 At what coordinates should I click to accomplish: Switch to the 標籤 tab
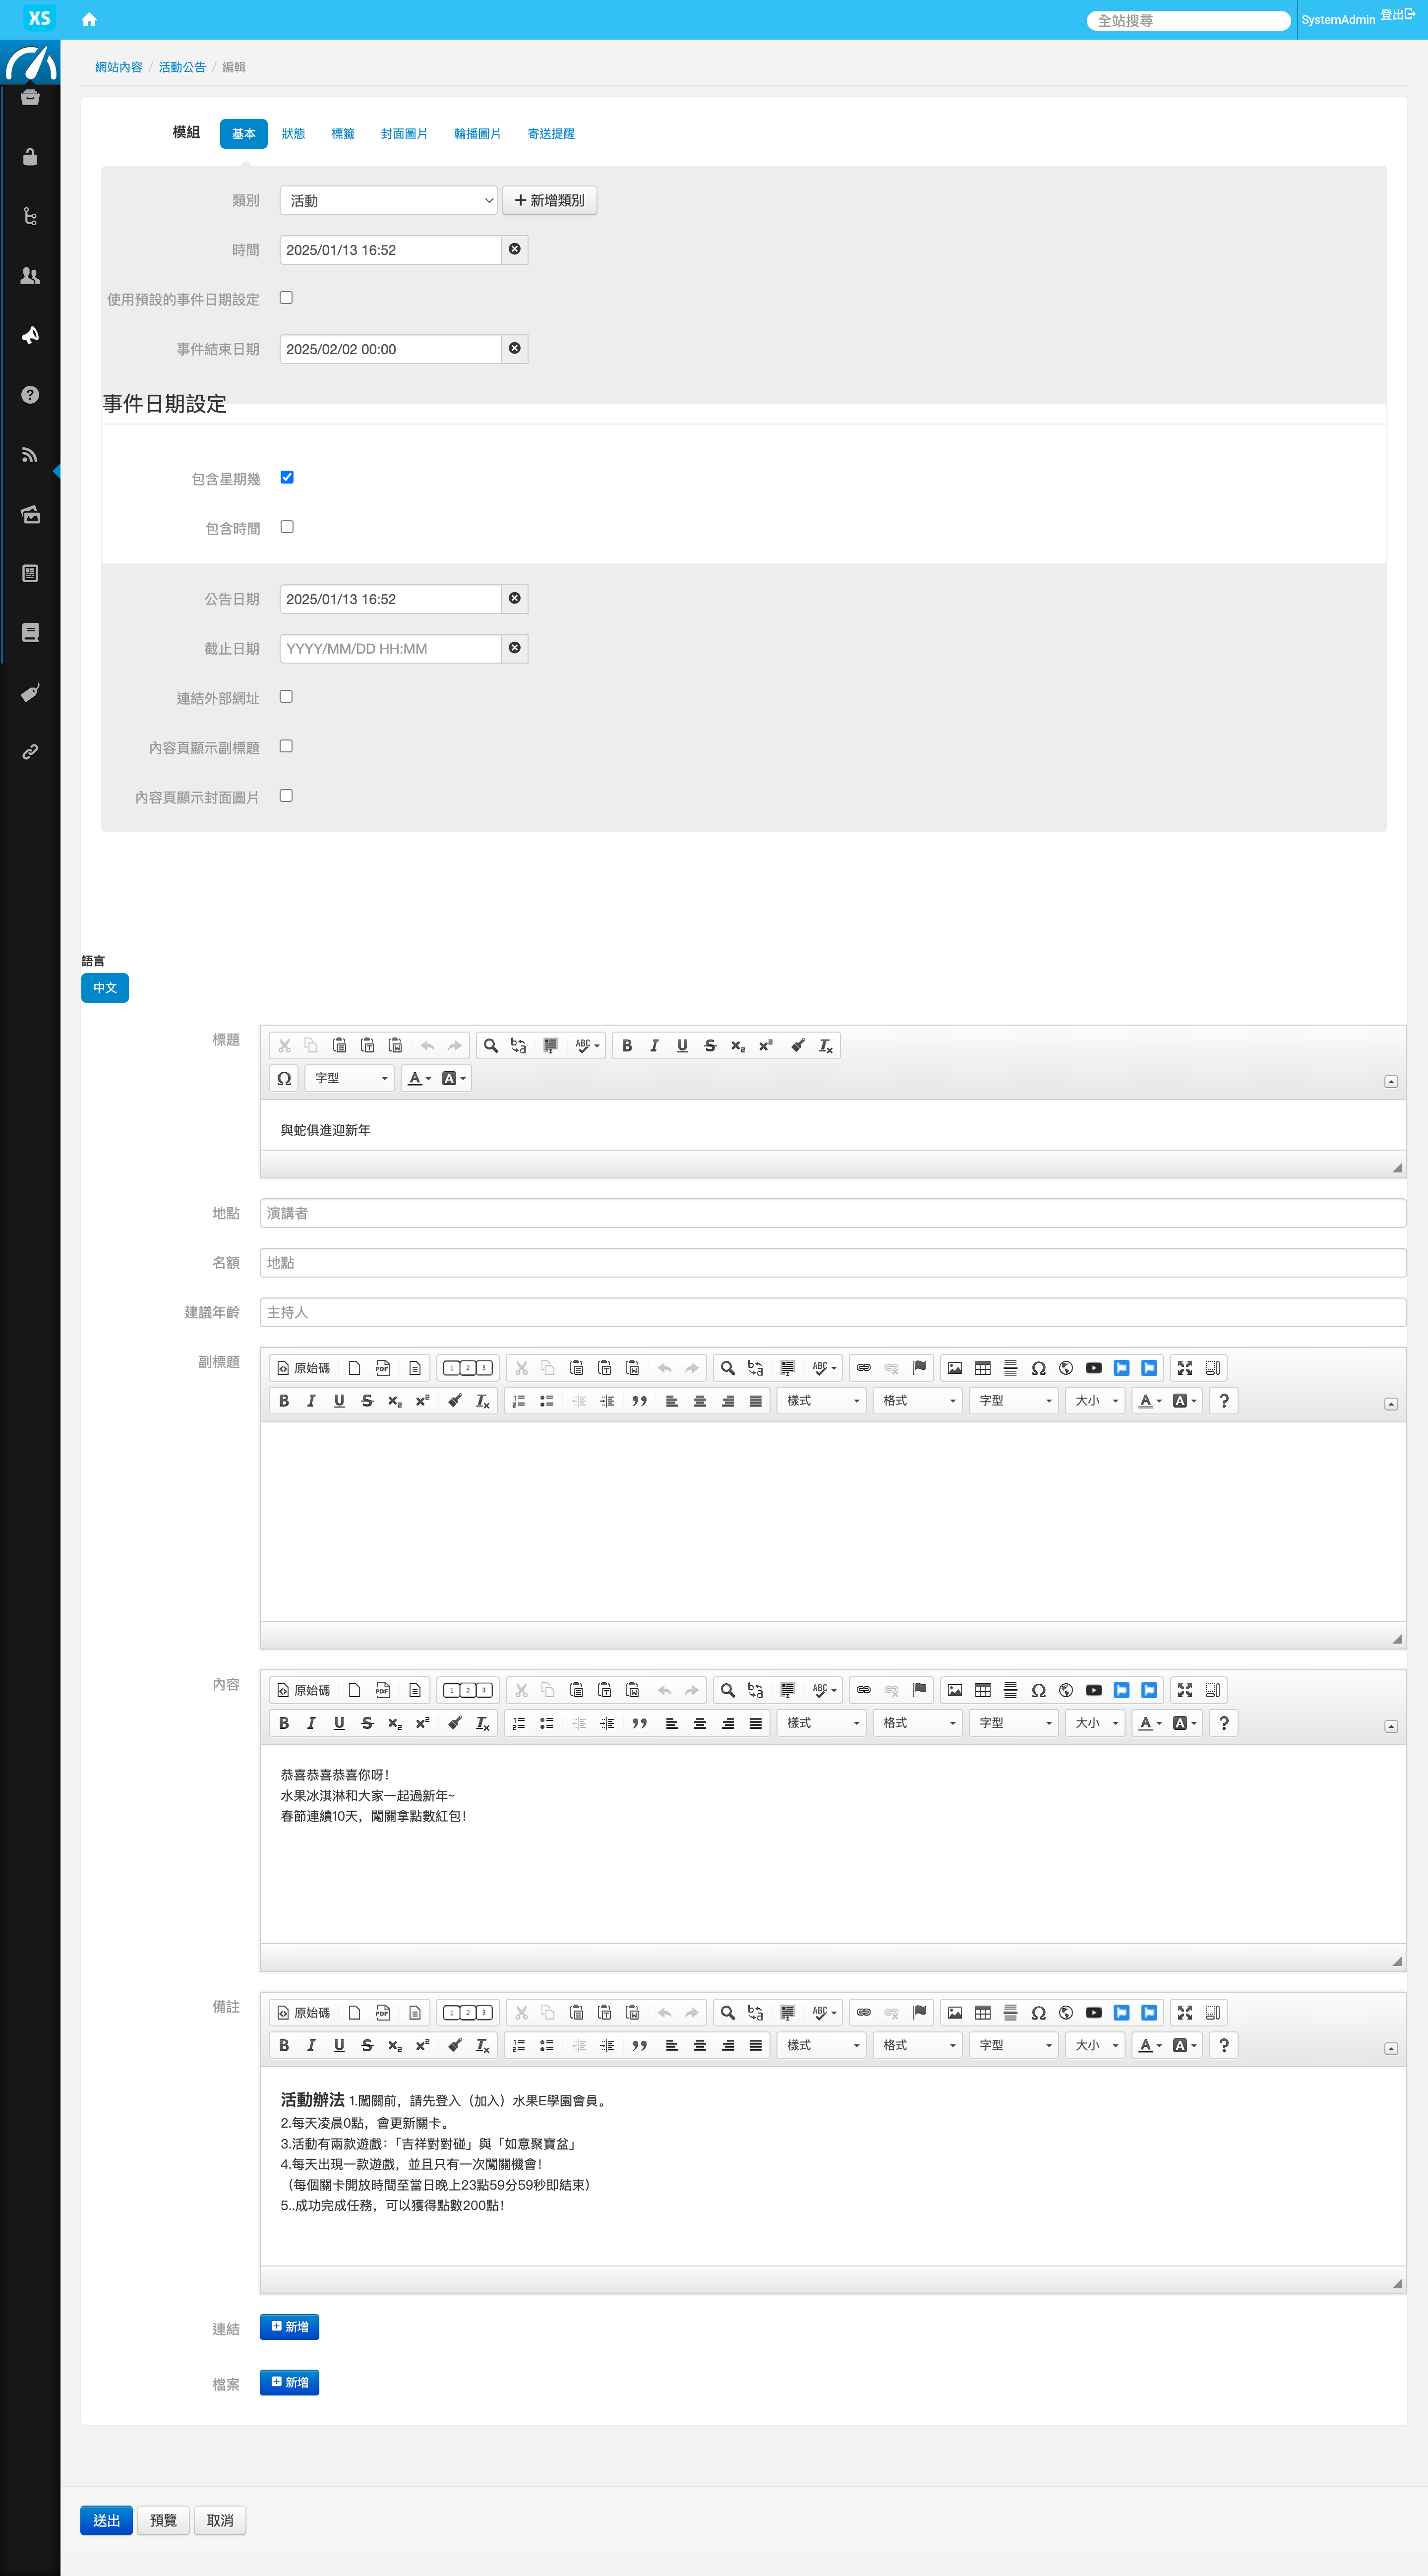tap(343, 134)
